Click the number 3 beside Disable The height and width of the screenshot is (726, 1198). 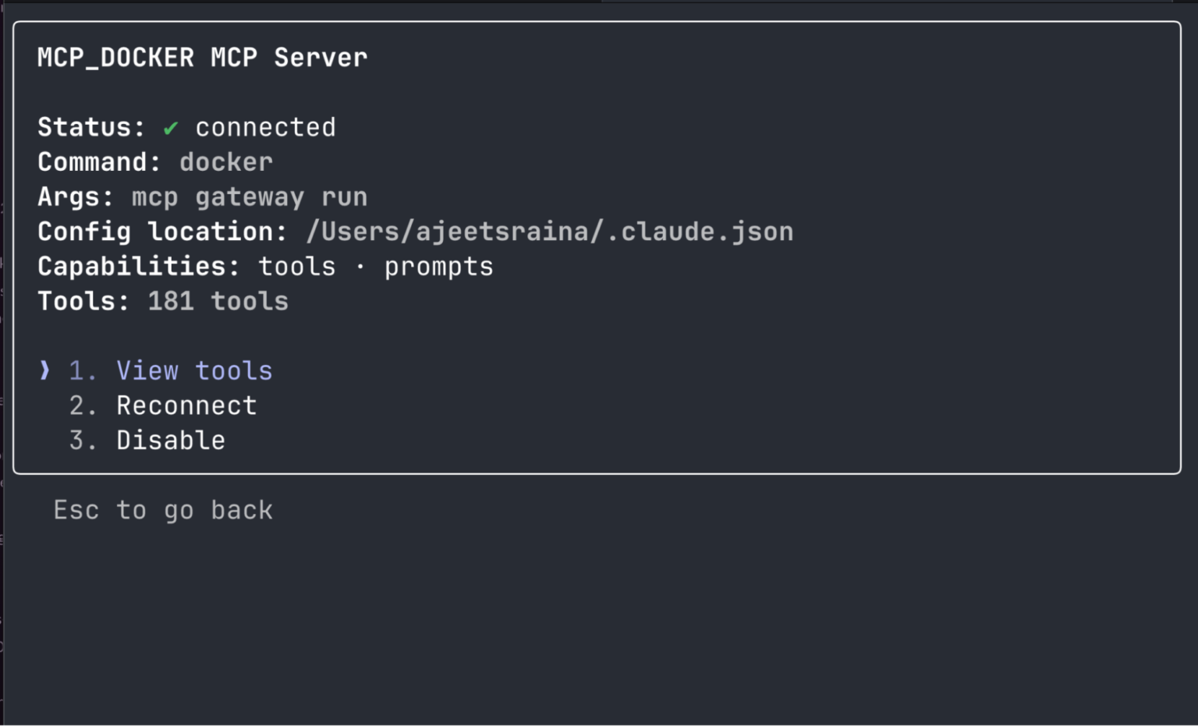76,440
